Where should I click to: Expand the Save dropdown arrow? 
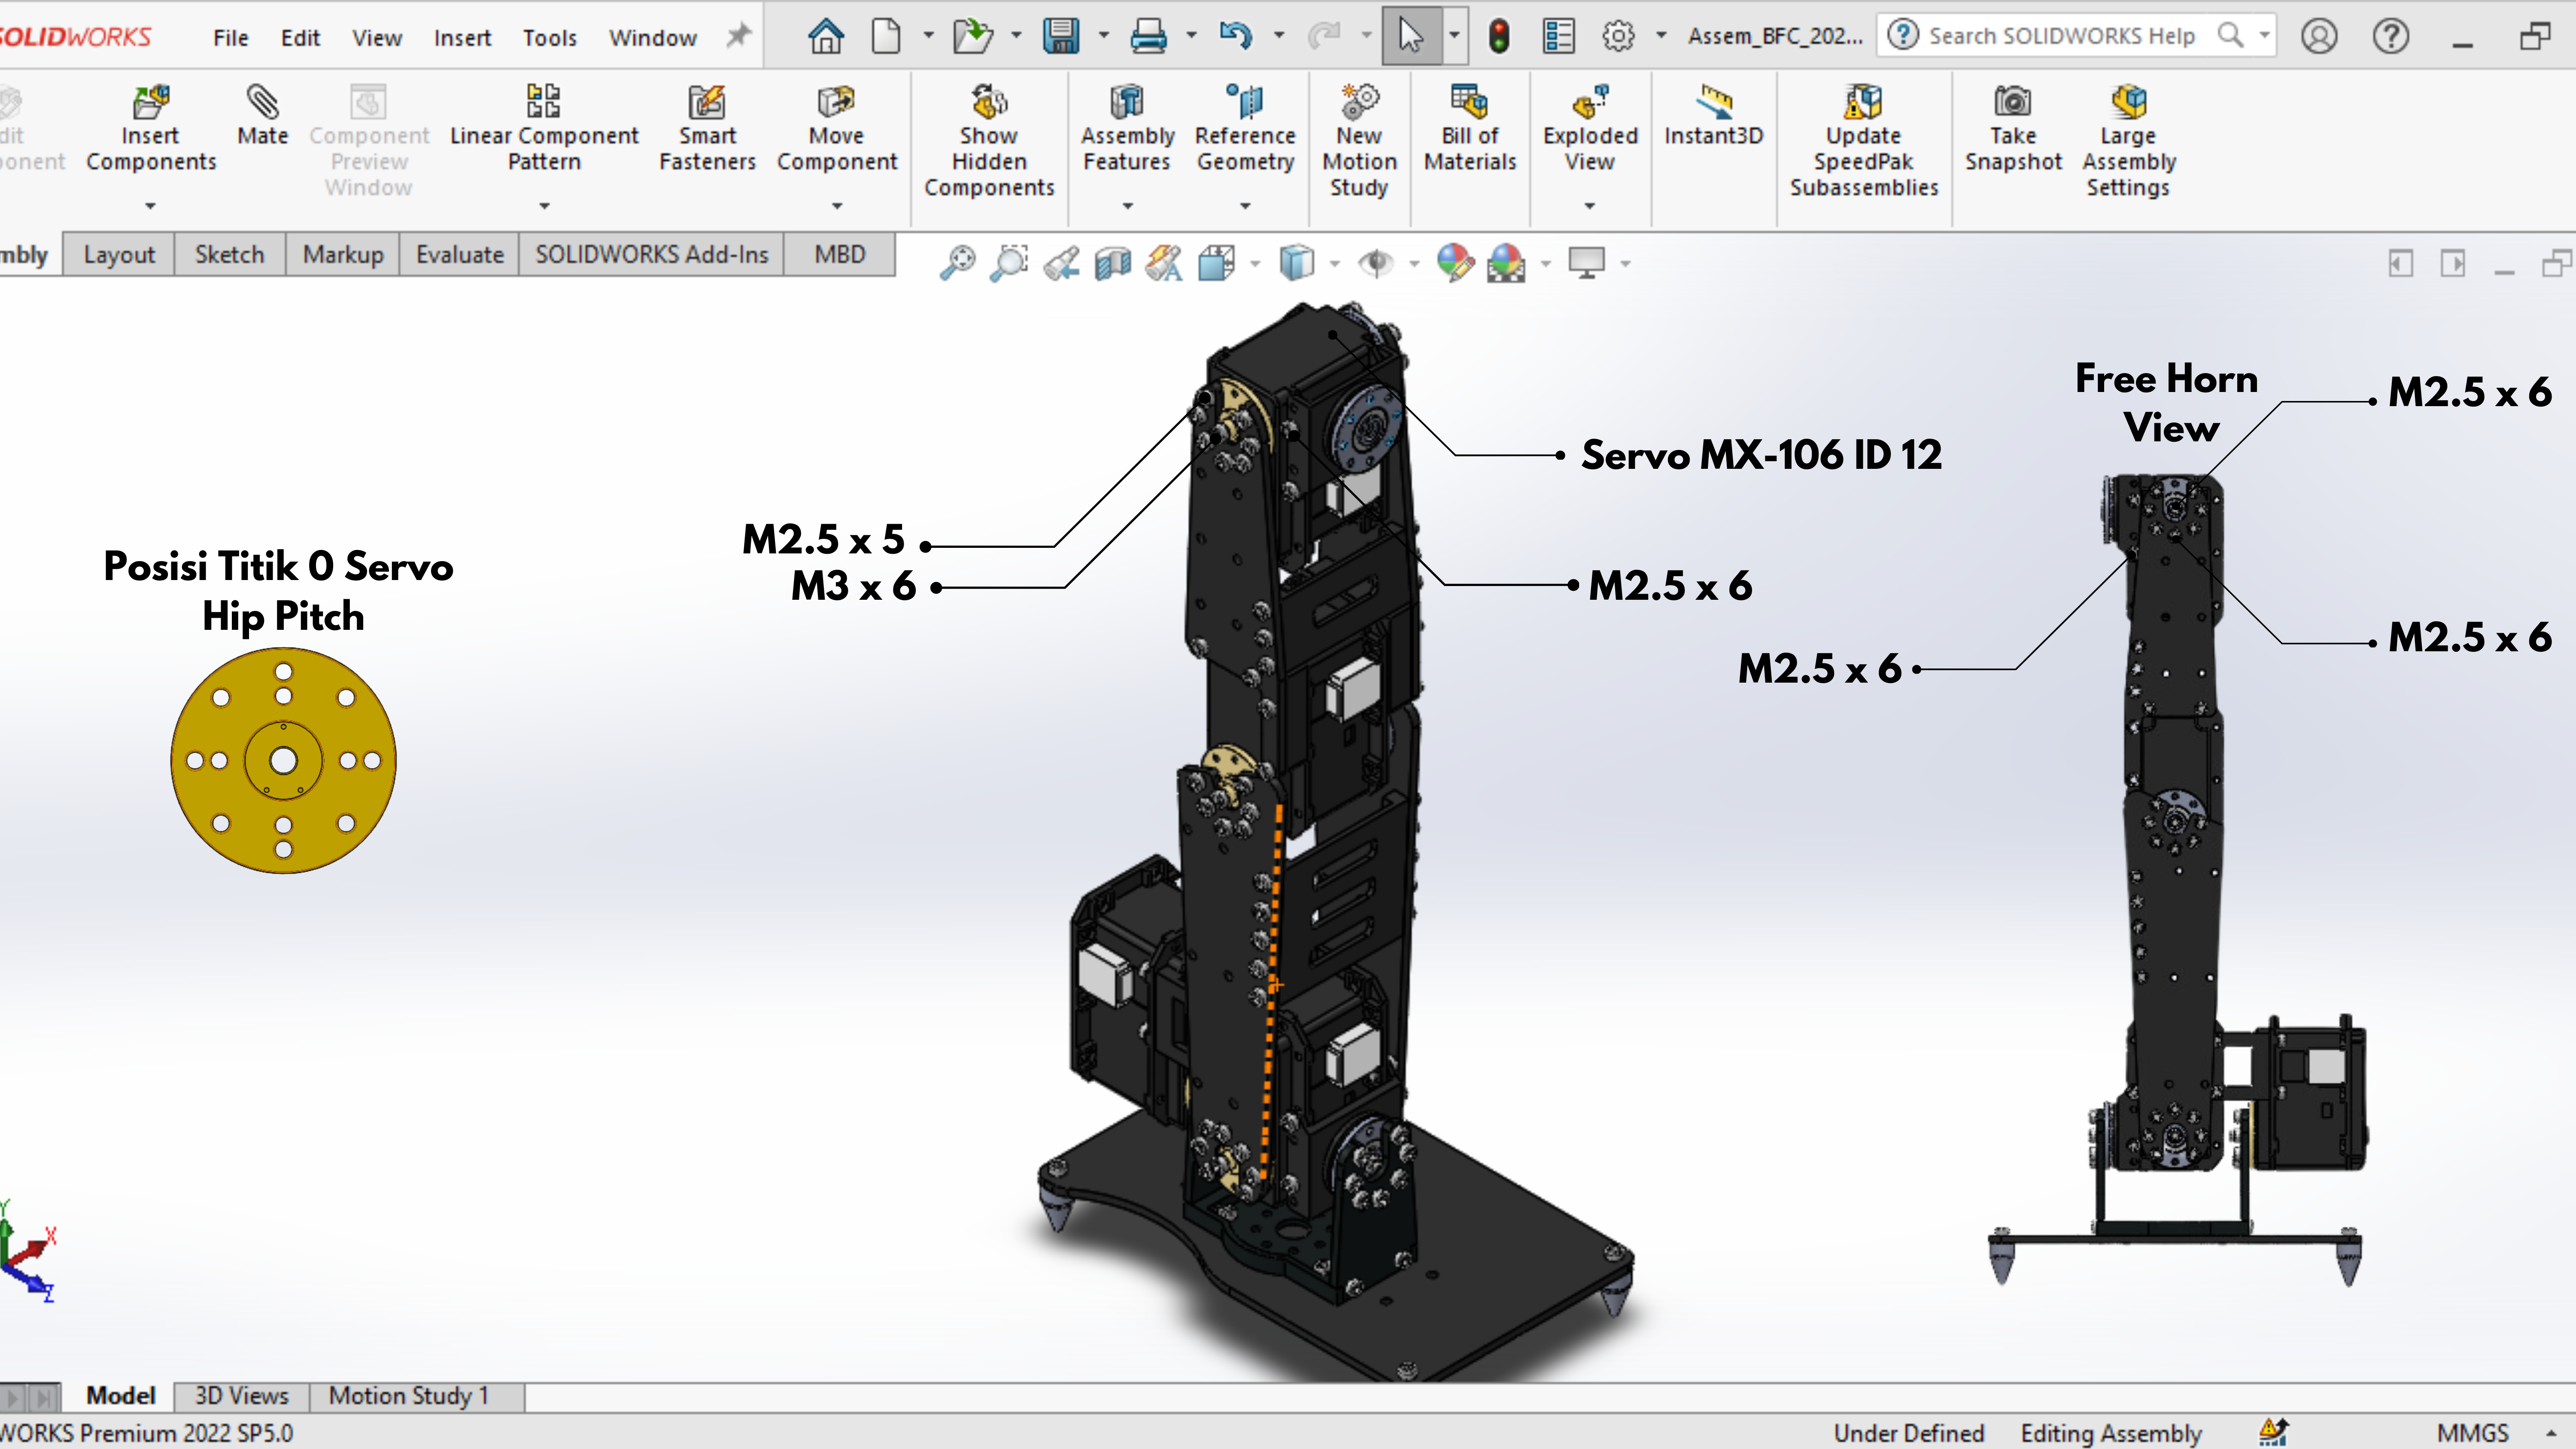click(1103, 36)
